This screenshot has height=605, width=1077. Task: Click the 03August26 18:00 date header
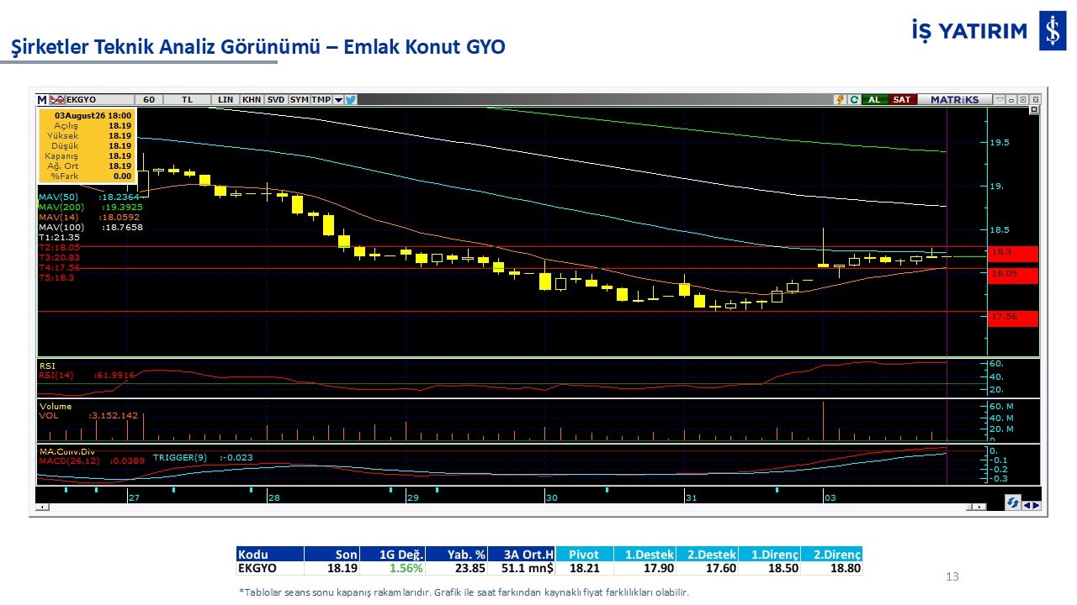coord(93,115)
